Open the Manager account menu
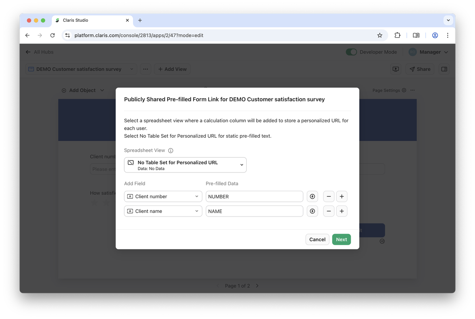 click(428, 52)
